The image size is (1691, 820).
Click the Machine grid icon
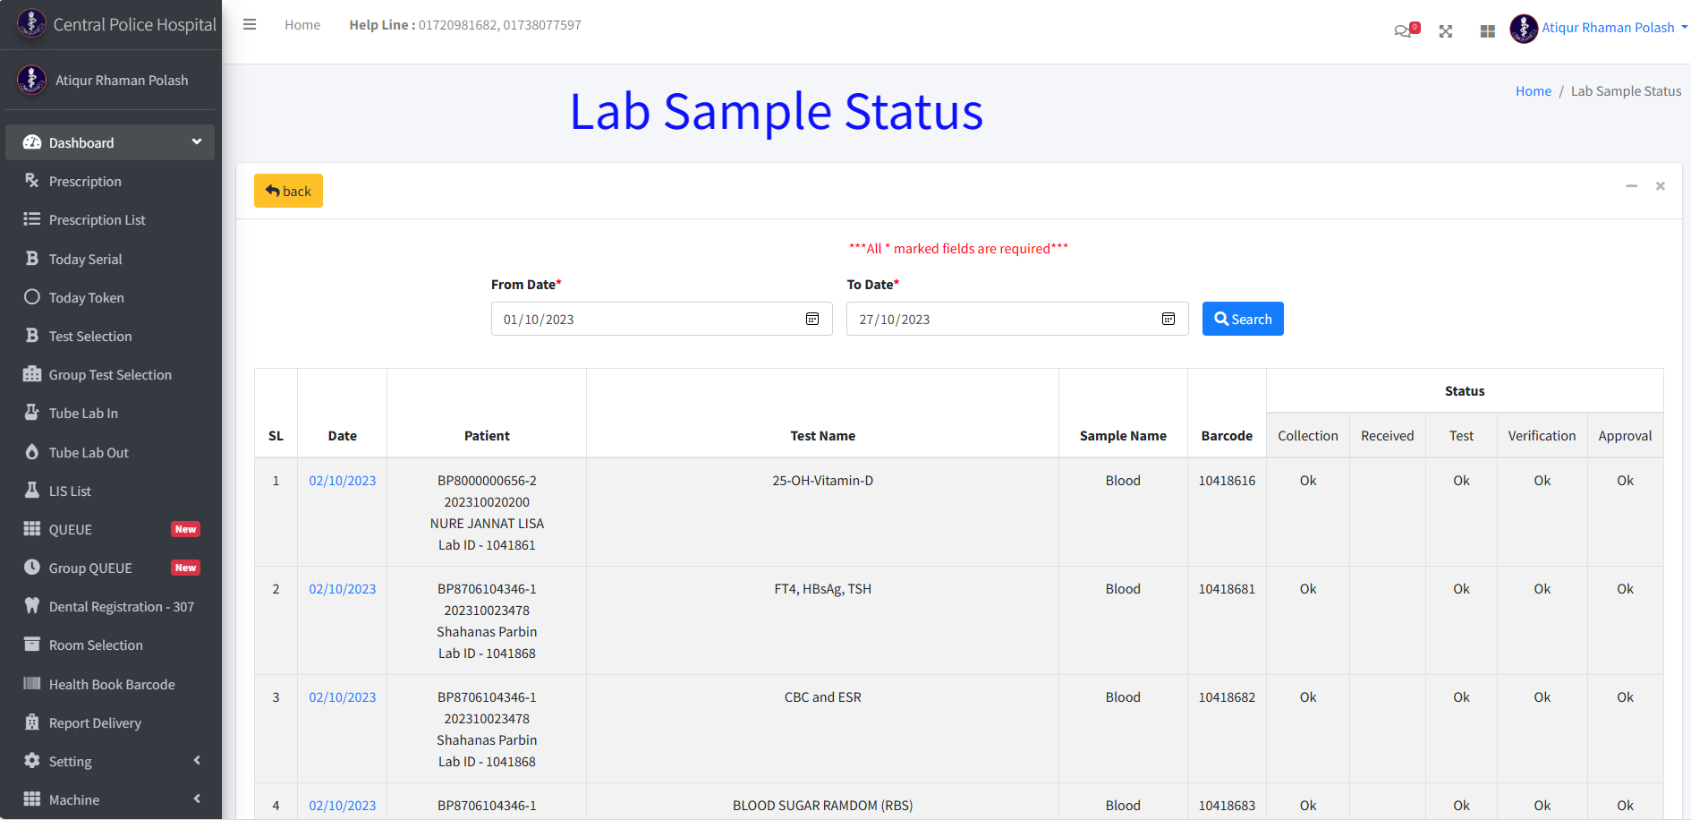(32, 799)
